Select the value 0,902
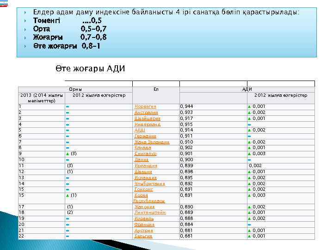The height and width of the screenshot is (250, 333). click(186, 148)
